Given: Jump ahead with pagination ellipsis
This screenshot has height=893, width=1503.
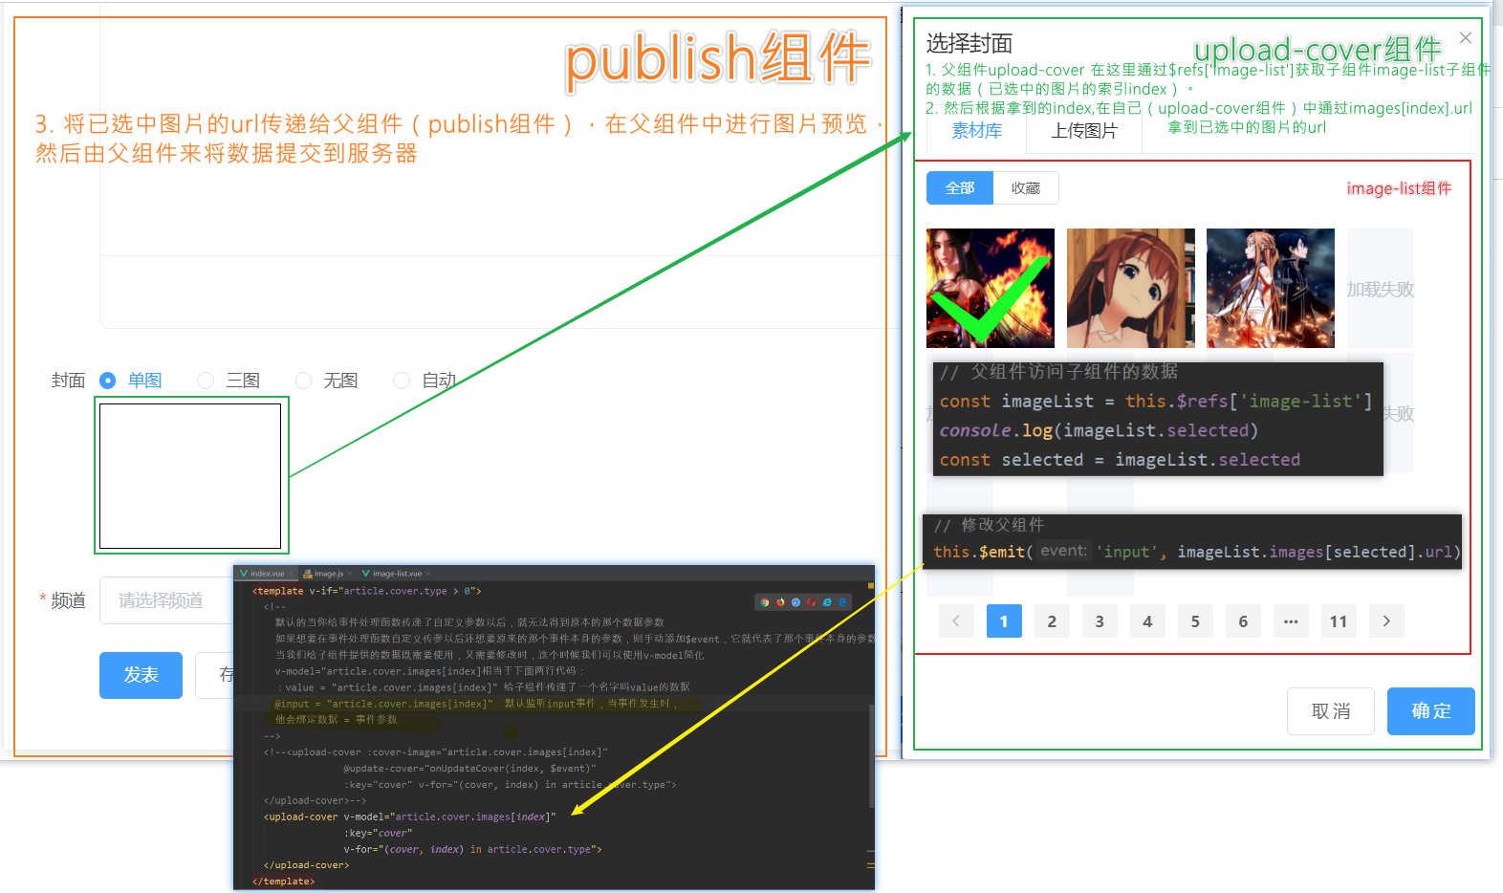Looking at the screenshot, I should [x=1291, y=621].
